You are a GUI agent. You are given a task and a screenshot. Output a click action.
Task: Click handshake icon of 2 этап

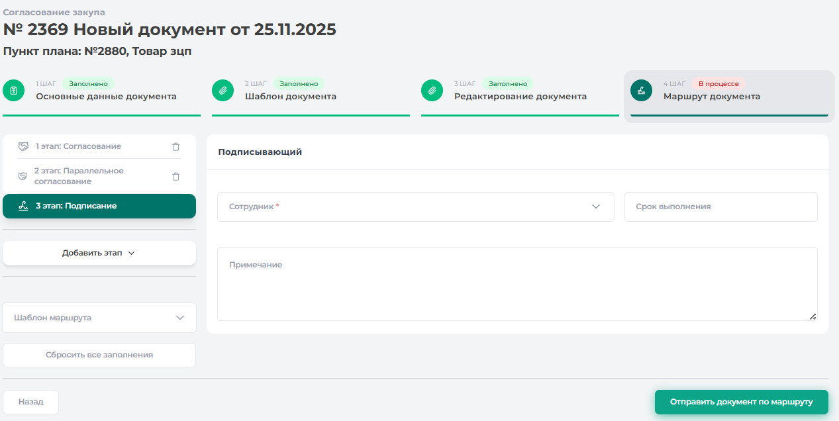(22, 176)
